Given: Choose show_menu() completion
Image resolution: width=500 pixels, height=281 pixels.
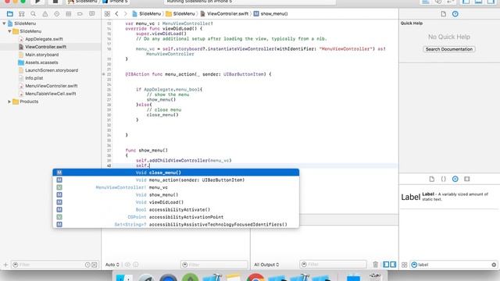Looking at the screenshot, I should pyautogui.click(x=176, y=194).
